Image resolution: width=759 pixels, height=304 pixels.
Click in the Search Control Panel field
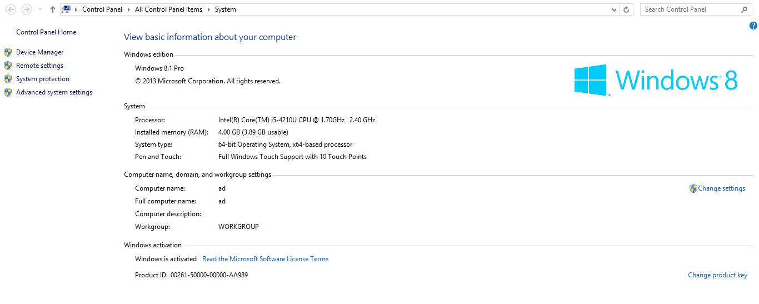point(689,9)
